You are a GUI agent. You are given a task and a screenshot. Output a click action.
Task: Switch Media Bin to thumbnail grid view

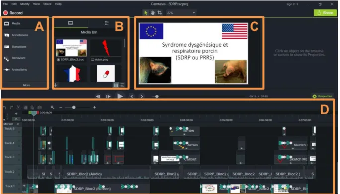point(116,85)
